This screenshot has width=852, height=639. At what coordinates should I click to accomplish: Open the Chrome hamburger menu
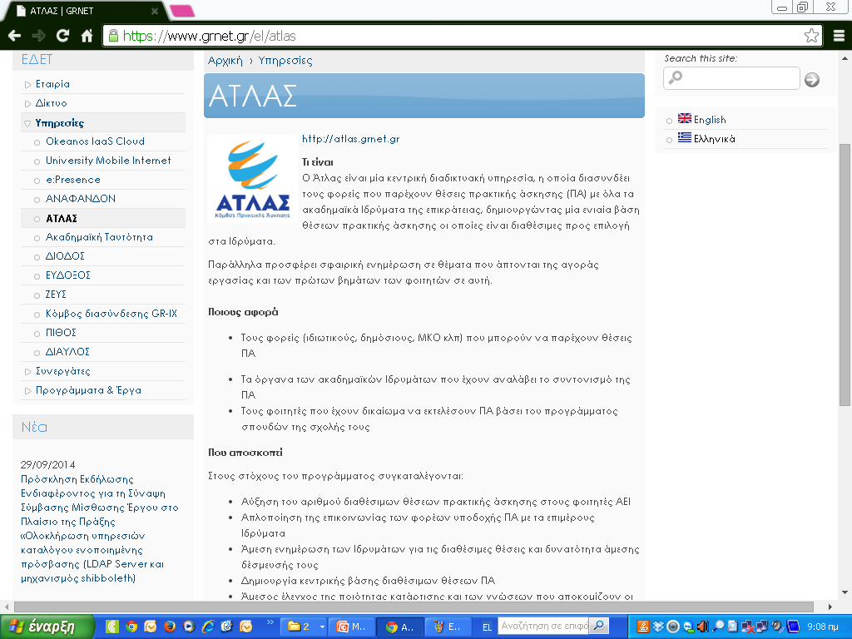[839, 36]
